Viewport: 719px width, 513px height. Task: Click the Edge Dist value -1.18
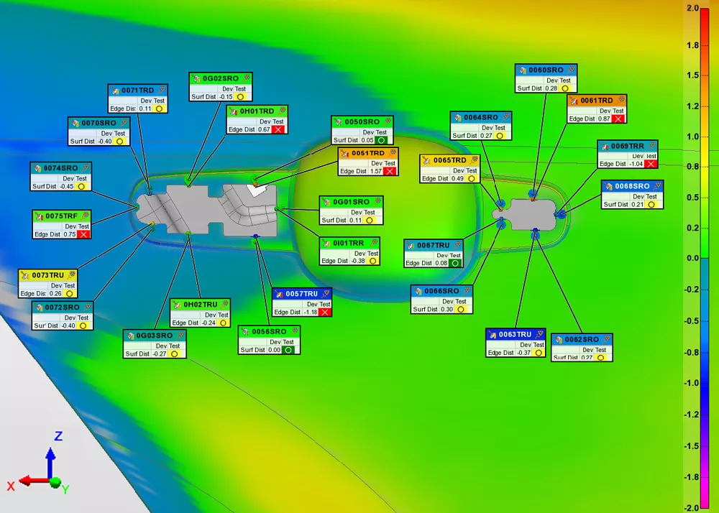tap(311, 313)
